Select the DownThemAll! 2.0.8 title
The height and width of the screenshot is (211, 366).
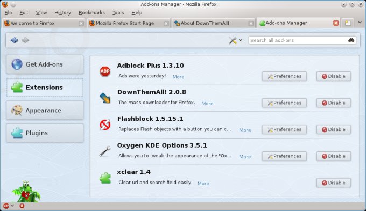coord(152,92)
